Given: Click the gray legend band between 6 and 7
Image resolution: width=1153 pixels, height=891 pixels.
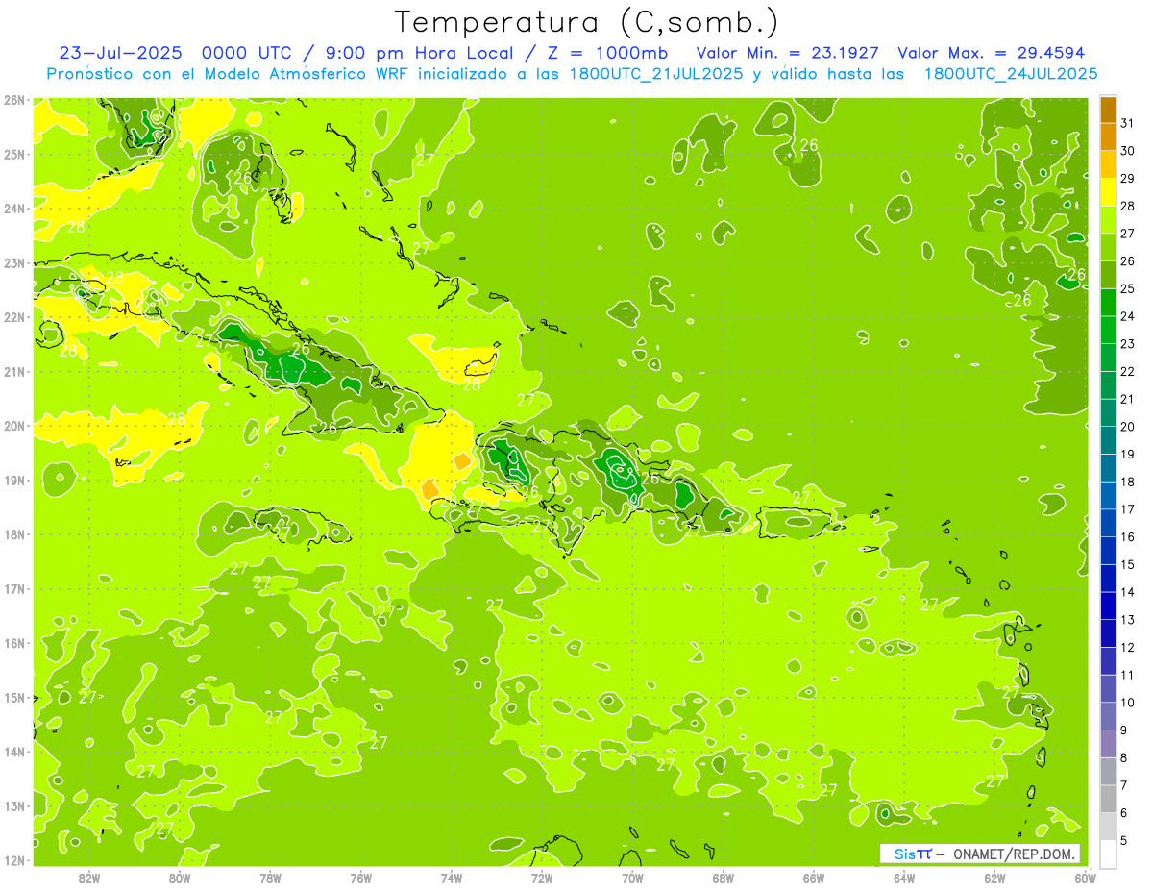Looking at the screenshot, I should pyautogui.click(x=1109, y=799).
